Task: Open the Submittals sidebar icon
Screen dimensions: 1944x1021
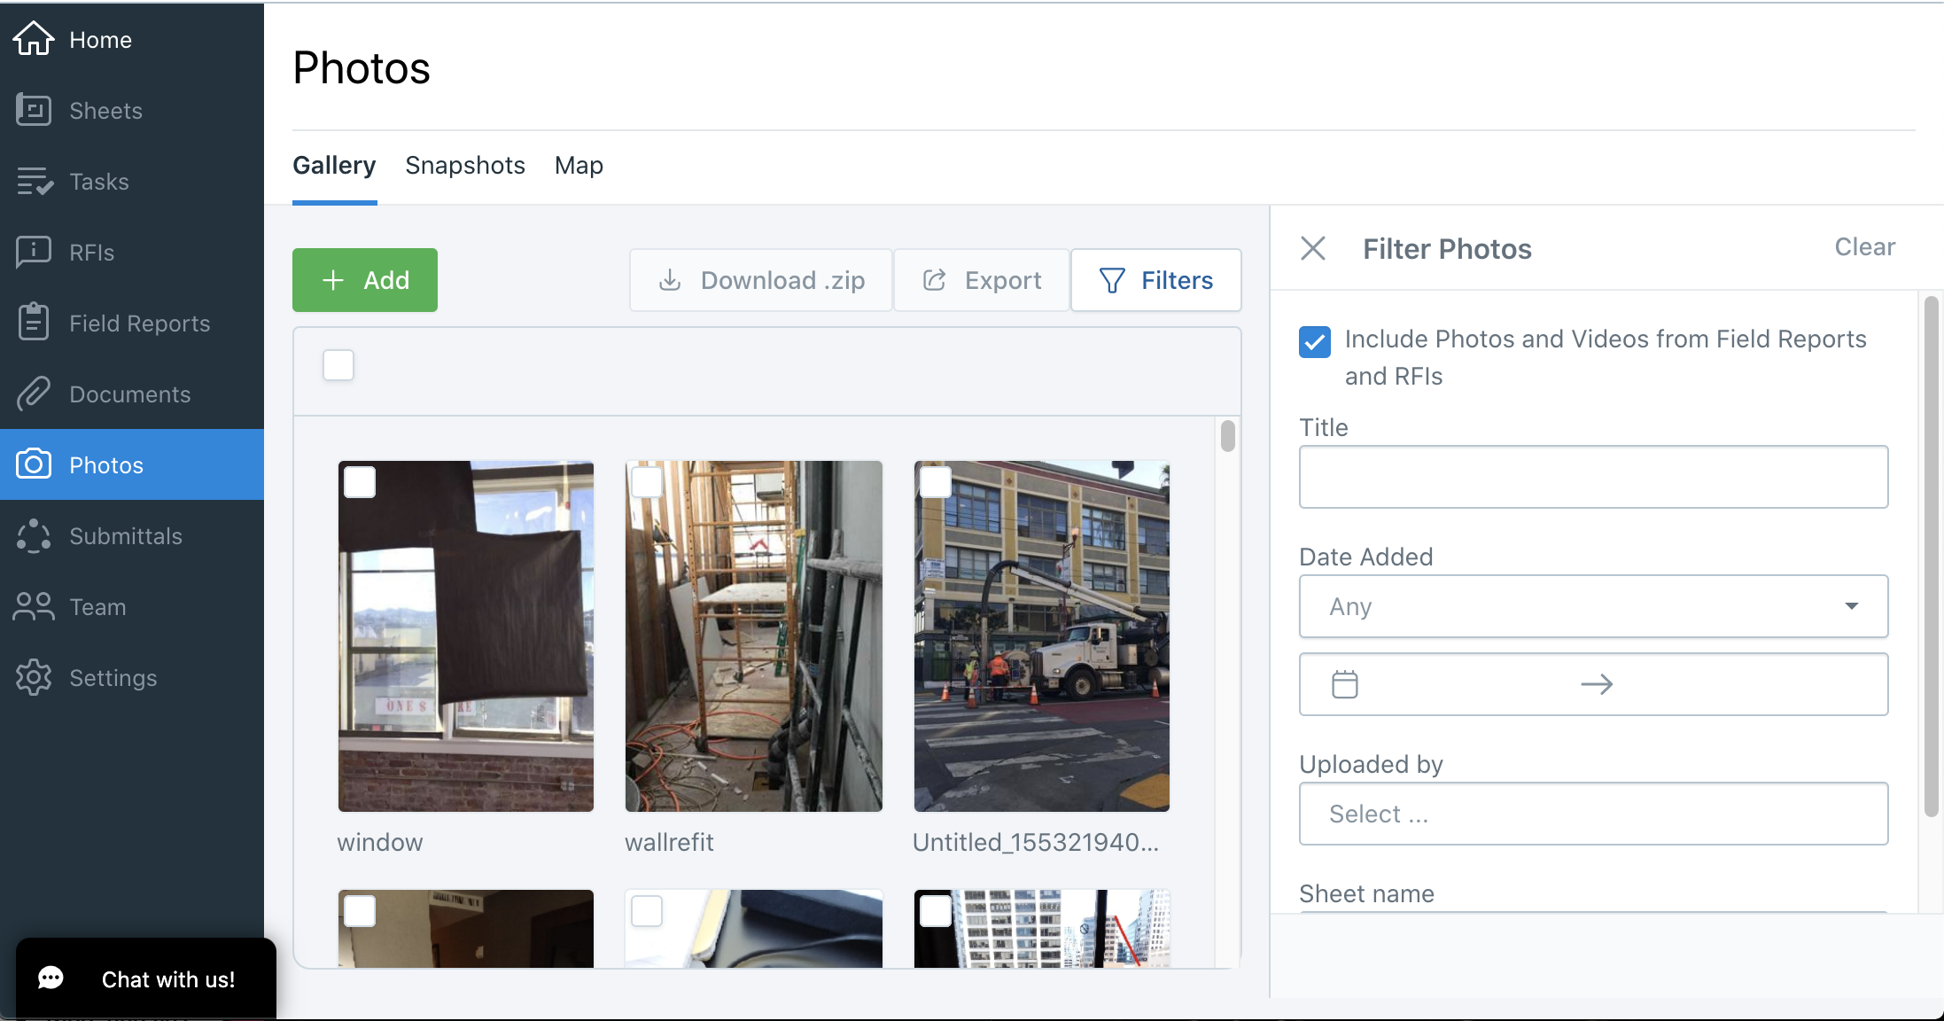Action: coord(34,535)
